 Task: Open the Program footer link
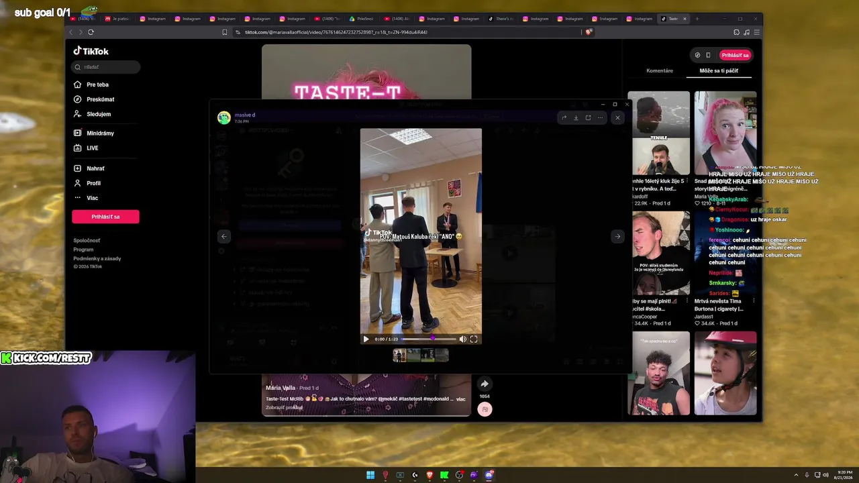tap(83, 250)
